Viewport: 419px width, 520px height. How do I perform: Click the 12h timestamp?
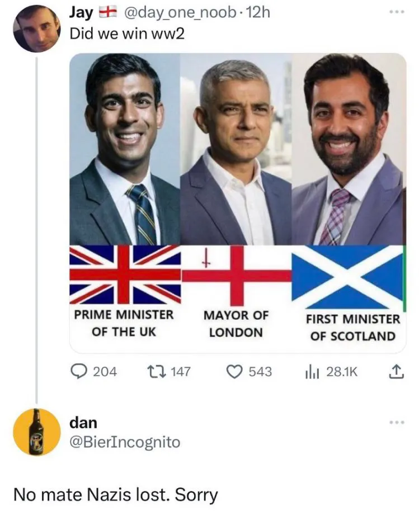[x=257, y=12]
